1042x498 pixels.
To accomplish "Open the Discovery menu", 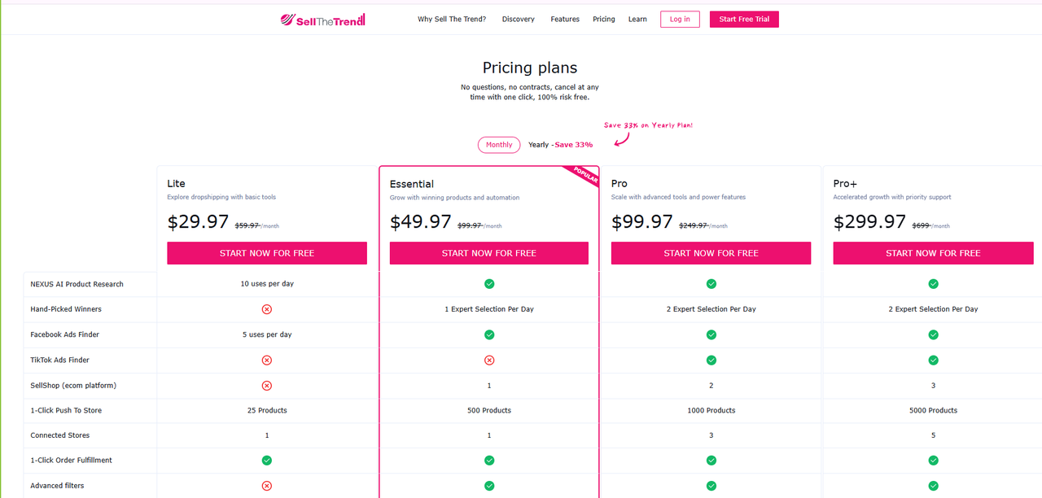I will point(519,19).
